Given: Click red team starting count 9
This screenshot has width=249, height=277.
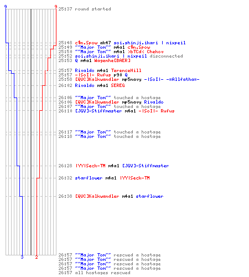Looking at the screenshot, I should [x=56, y=7].
